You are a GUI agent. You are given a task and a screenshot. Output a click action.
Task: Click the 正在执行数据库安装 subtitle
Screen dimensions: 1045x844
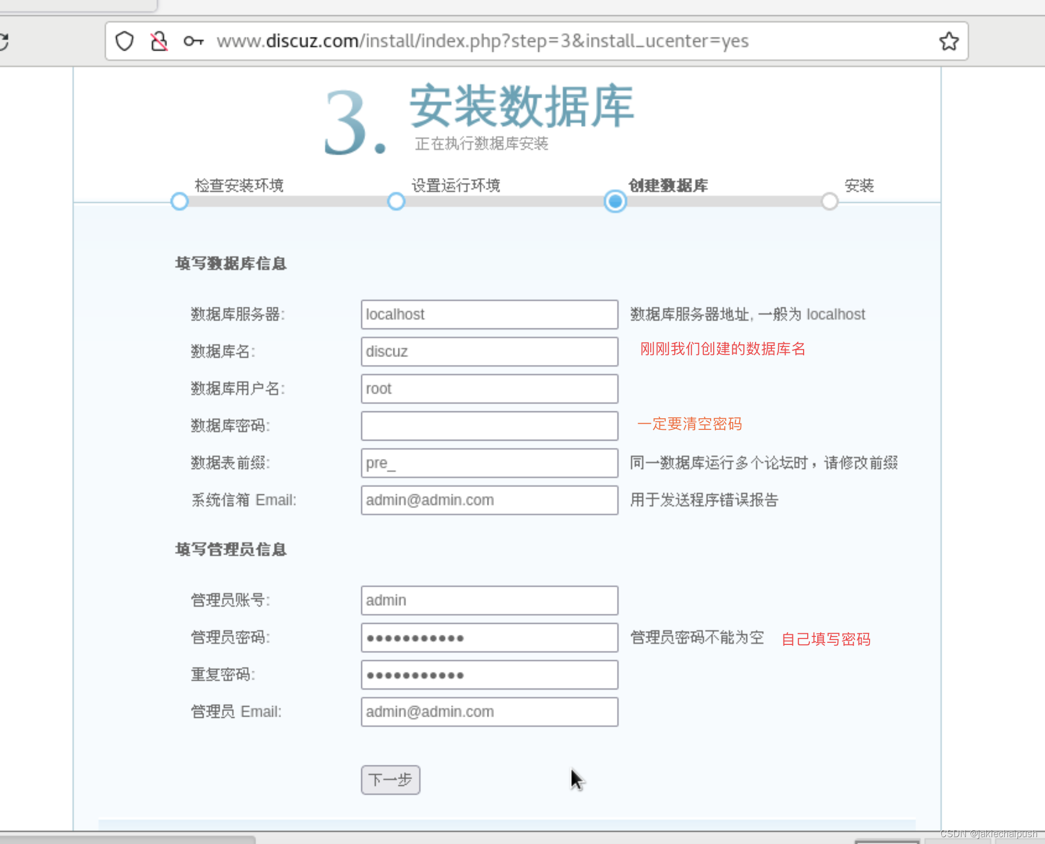(x=482, y=144)
